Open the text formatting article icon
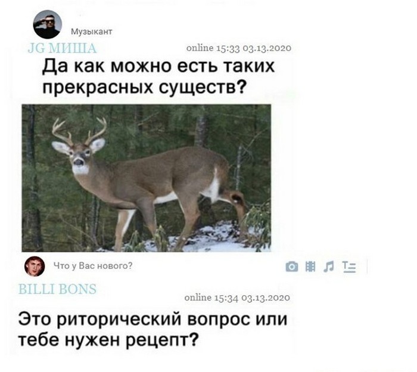This screenshot has width=417, height=372. tap(349, 266)
